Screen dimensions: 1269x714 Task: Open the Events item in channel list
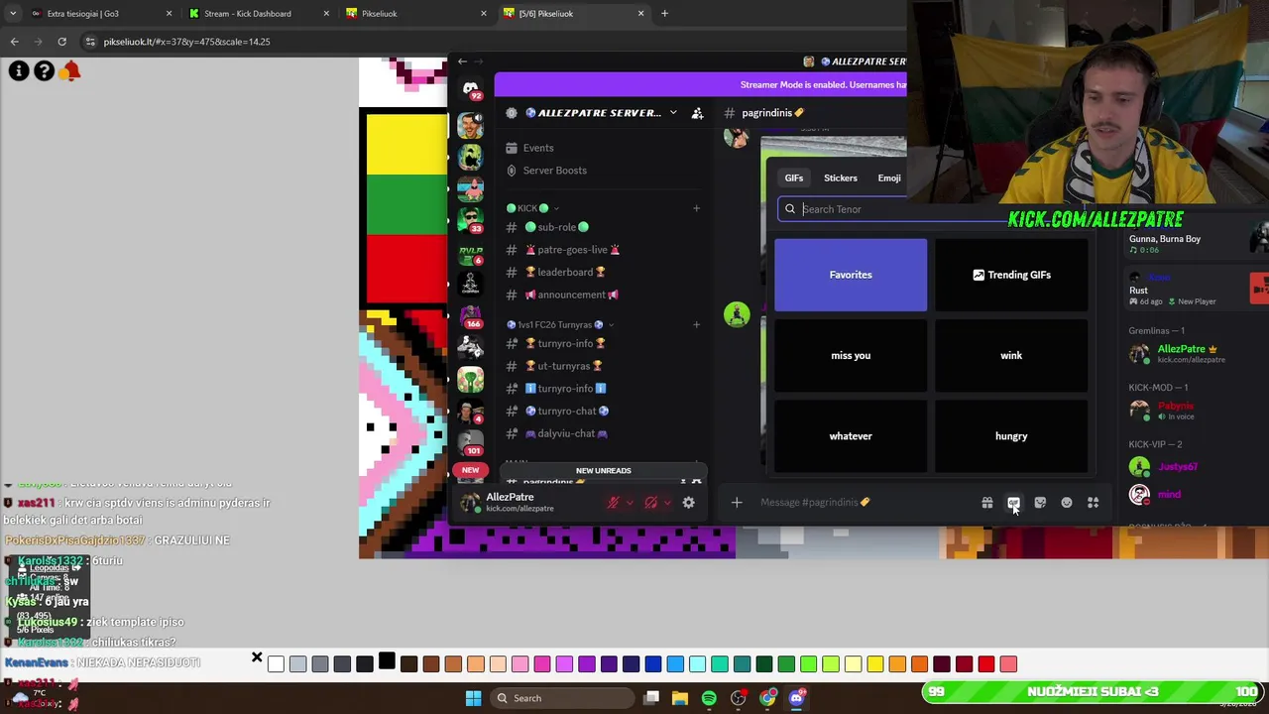point(538,148)
